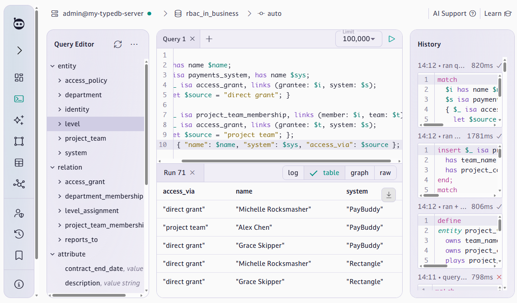Expand the access_policy entity

[60, 80]
